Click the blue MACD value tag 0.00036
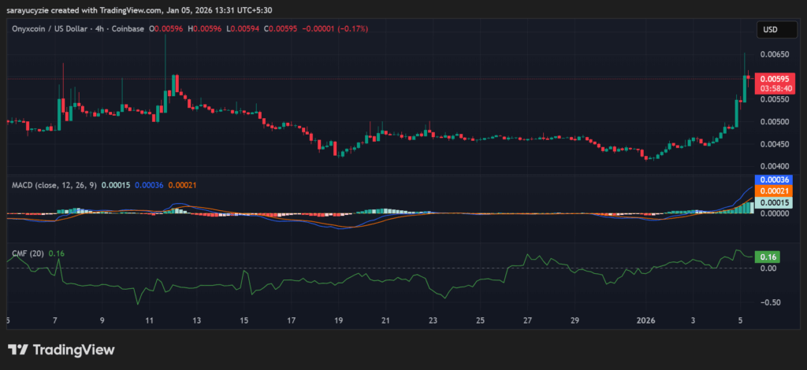 click(772, 180)
